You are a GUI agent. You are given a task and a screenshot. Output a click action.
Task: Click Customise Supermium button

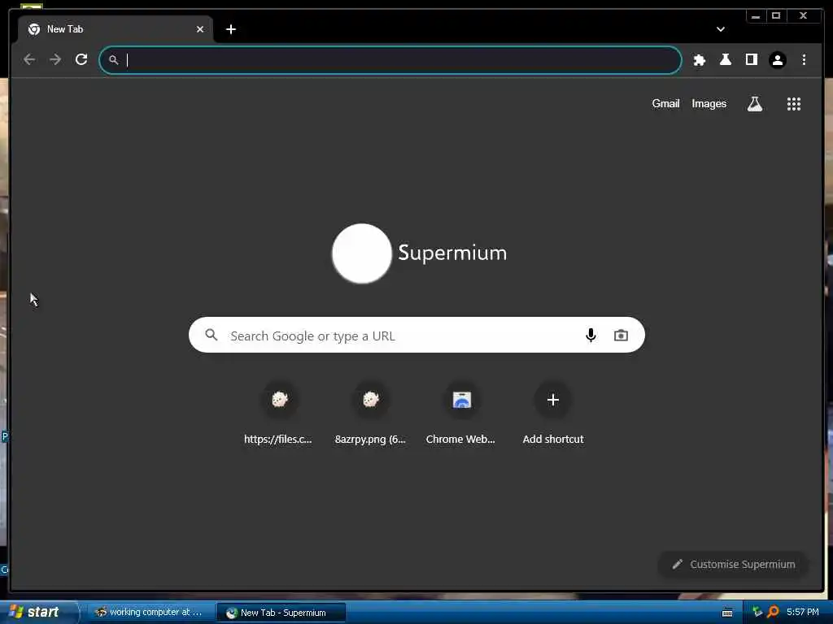[733, 564]
